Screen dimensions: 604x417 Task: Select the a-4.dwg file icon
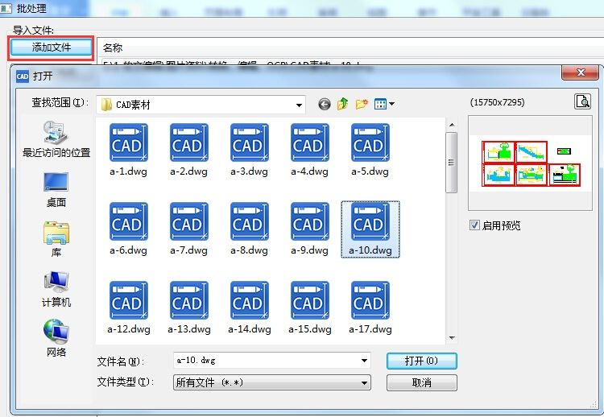click(x=310, y=142)
